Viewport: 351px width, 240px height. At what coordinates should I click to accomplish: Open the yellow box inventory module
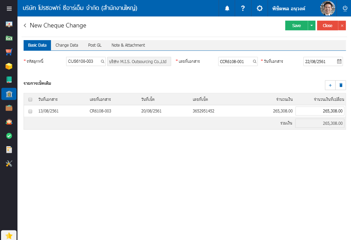point(9,66)
